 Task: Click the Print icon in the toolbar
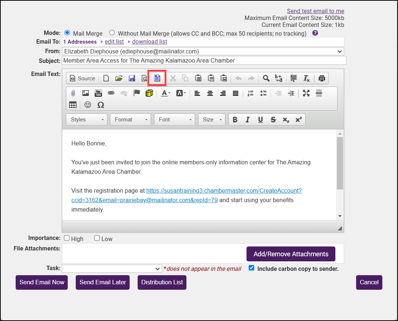(x=322, y=78)
